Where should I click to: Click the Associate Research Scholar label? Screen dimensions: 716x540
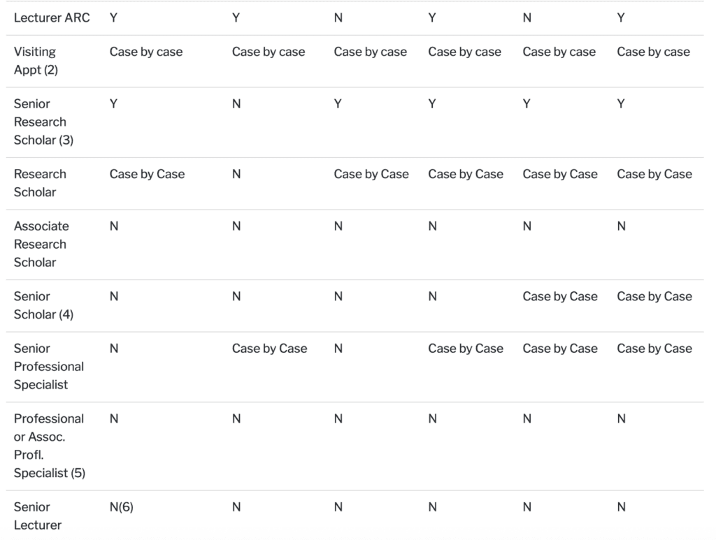(41, 244)
